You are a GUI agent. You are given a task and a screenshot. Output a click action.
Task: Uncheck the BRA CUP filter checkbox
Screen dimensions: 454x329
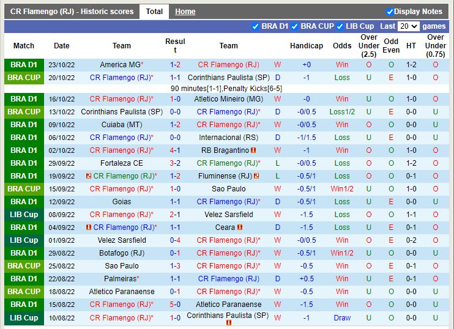[x=294, y=27]
